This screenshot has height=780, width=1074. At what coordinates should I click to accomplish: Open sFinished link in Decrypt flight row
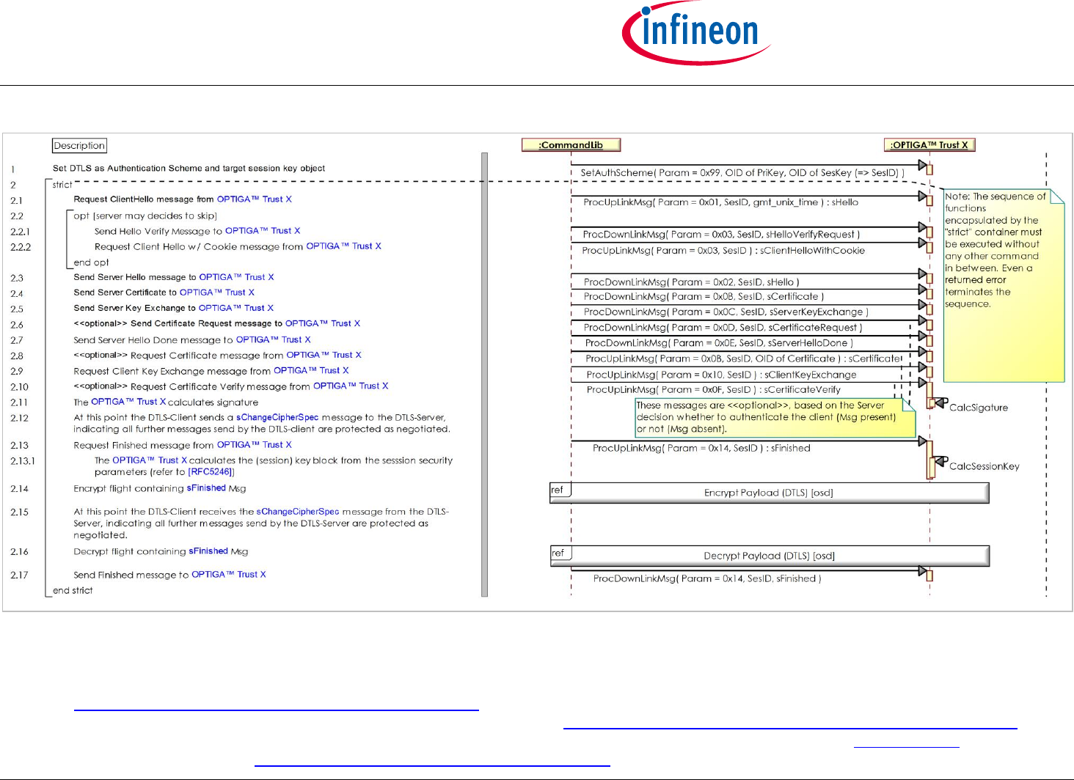coord(208,551)
